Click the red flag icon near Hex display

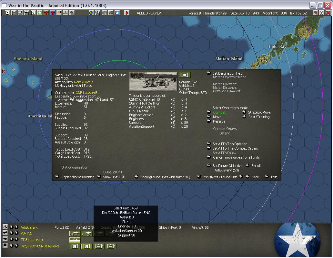pyautogui.click(x=315, y=13)
